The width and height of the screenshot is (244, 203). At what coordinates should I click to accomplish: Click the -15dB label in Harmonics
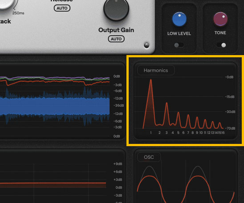pos(230,97)
